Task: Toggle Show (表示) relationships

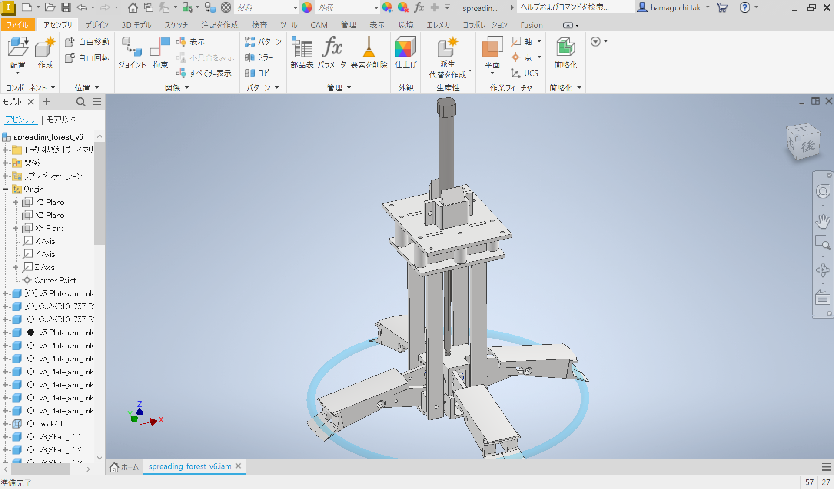Action: click(191, 42)
